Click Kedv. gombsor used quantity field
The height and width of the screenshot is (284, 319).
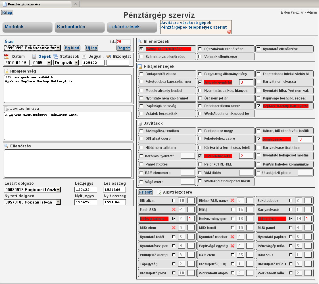[x=191, y=219]
